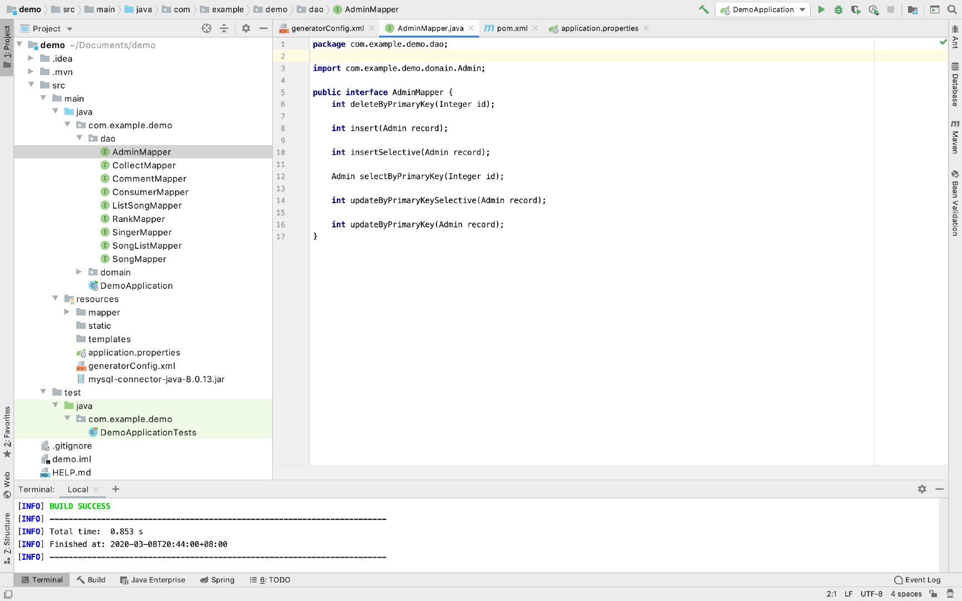Locate current file with crosshair icon
The width and height of the screenshot is (962, 601).
click(x=207, y=28)
